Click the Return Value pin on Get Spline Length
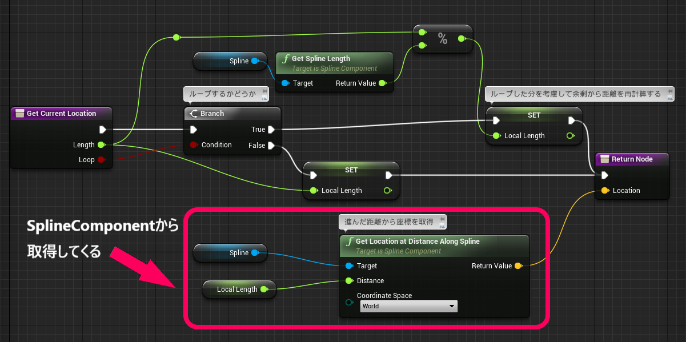Image resolution: width=686 pixels, height=342 pixels. point(382,83)
